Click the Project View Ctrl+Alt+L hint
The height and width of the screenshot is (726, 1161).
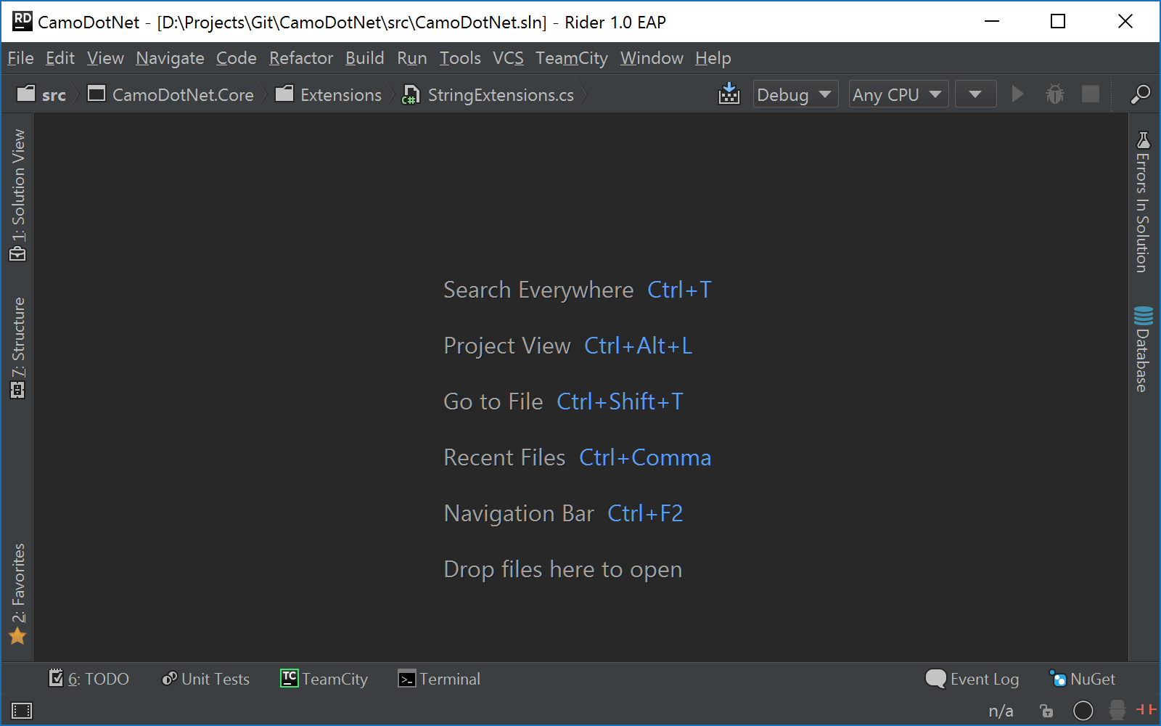(x=568, y=346)
